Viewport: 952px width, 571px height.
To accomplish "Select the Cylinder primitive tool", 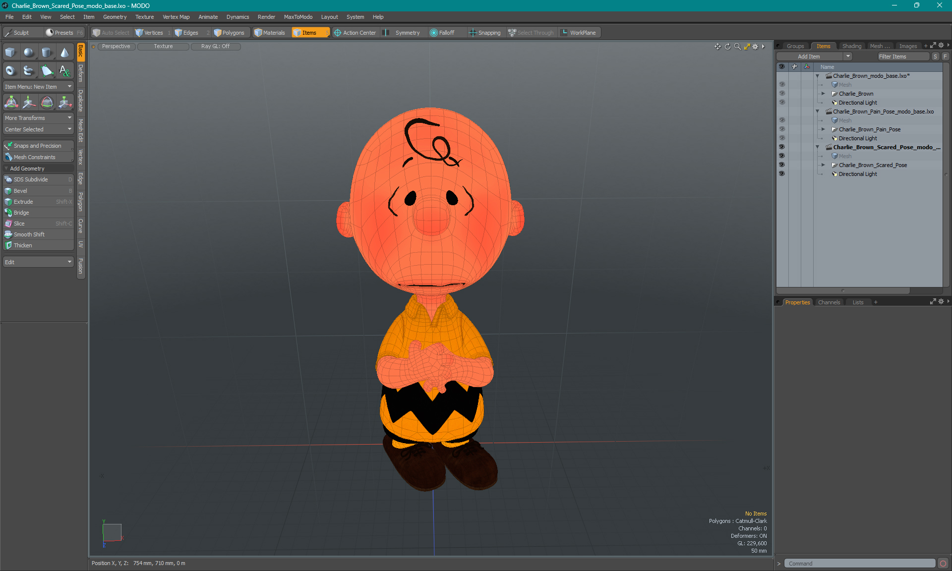I will pos(47,53).
